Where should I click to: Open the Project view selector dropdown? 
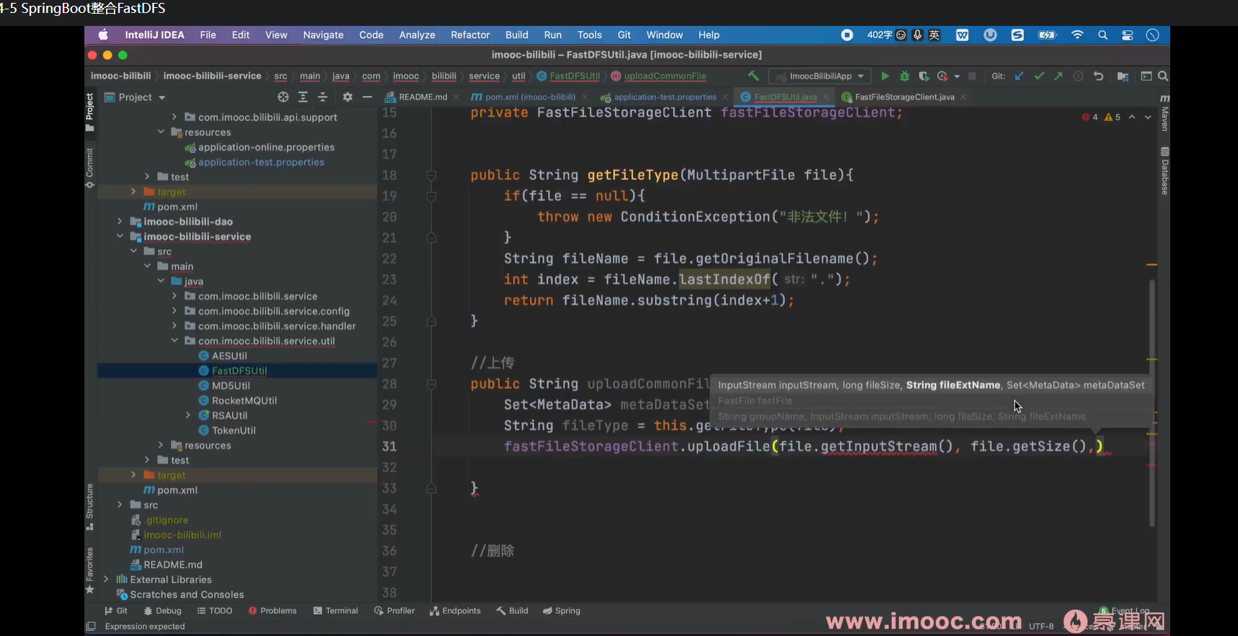pos(135,97)
